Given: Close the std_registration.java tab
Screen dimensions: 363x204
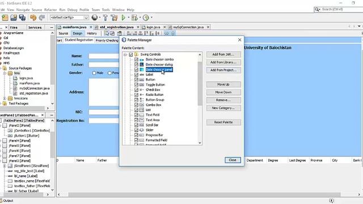Looking at the screenshot, I should 138,27.
